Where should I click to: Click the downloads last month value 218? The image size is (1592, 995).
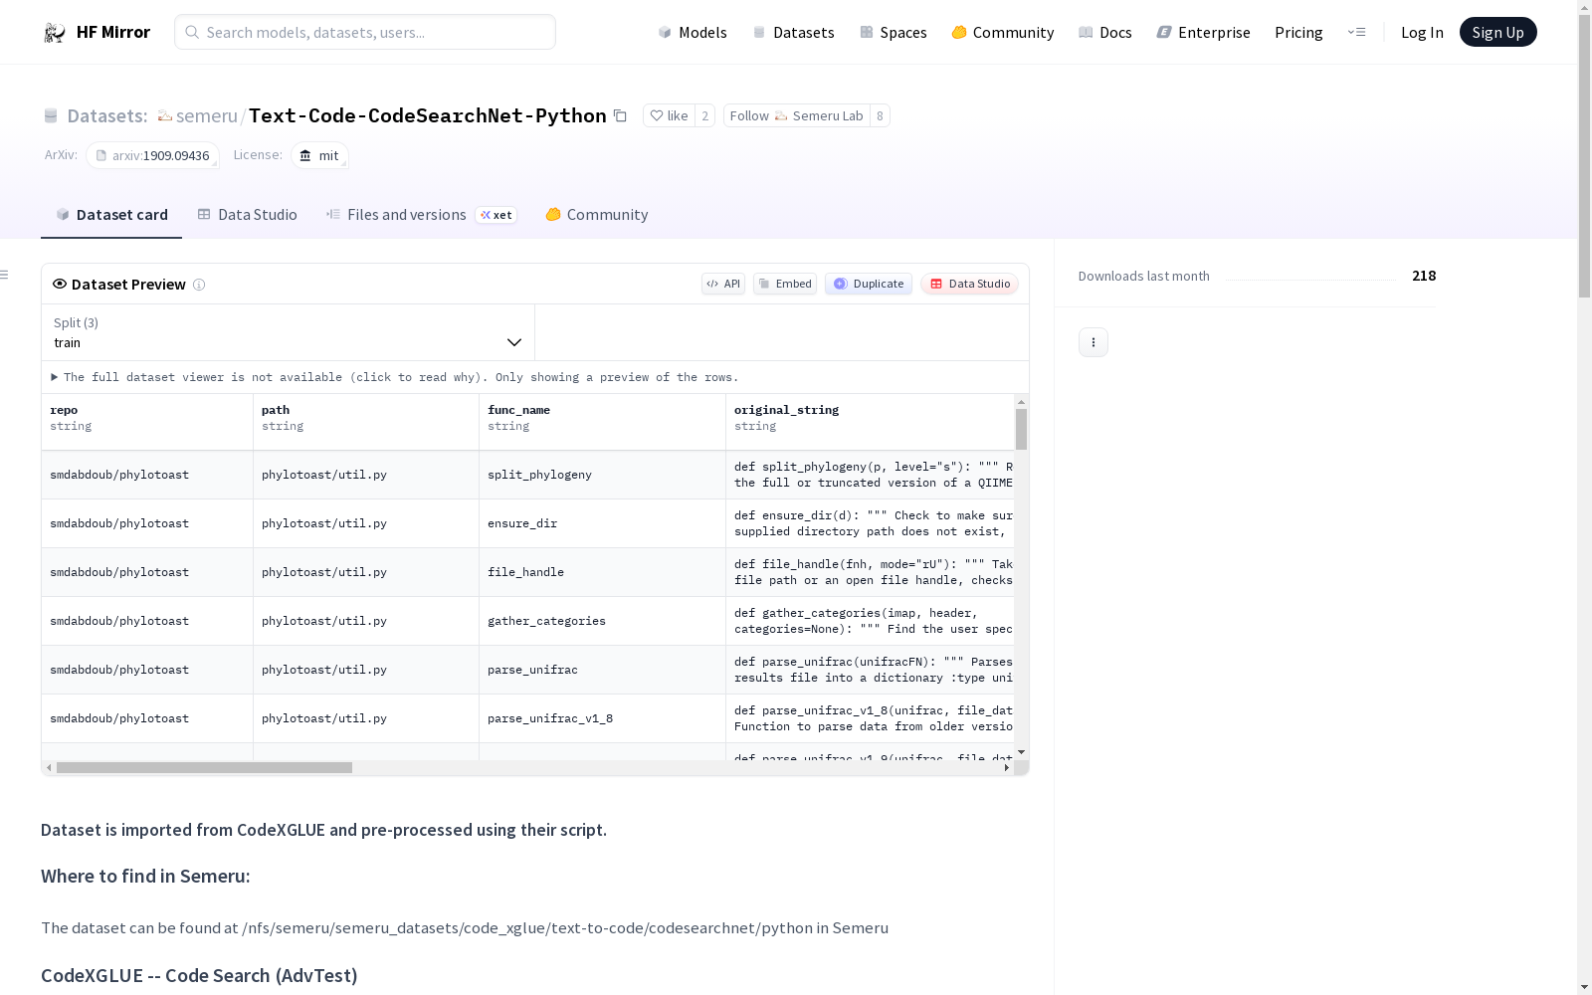tap(1424, 276)
